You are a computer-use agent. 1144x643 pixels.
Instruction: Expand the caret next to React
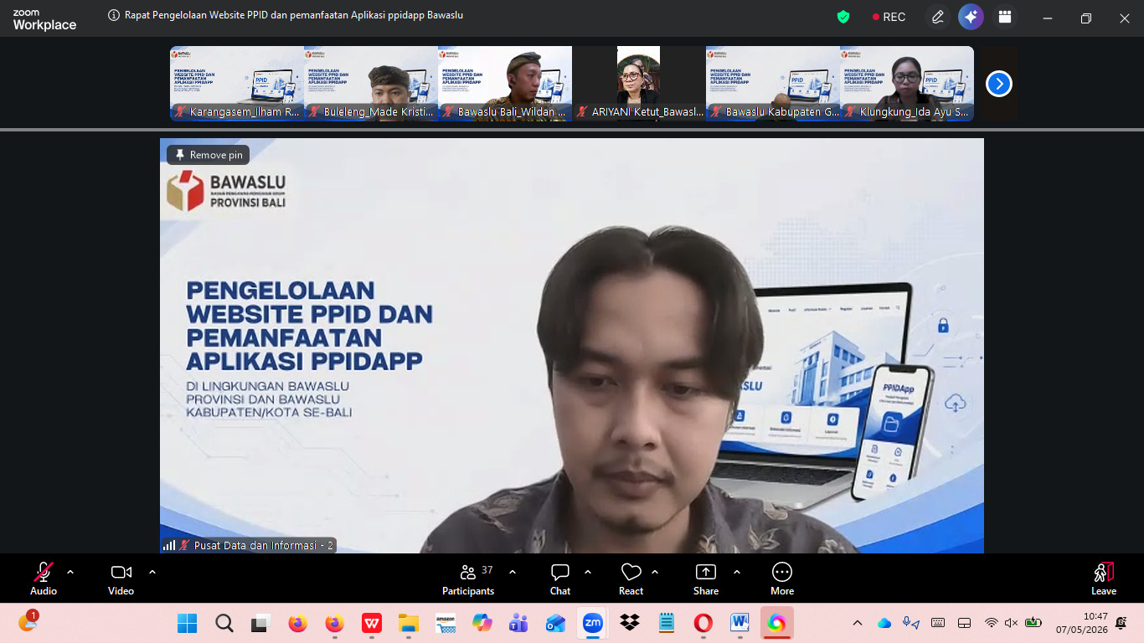pos(655,572)
